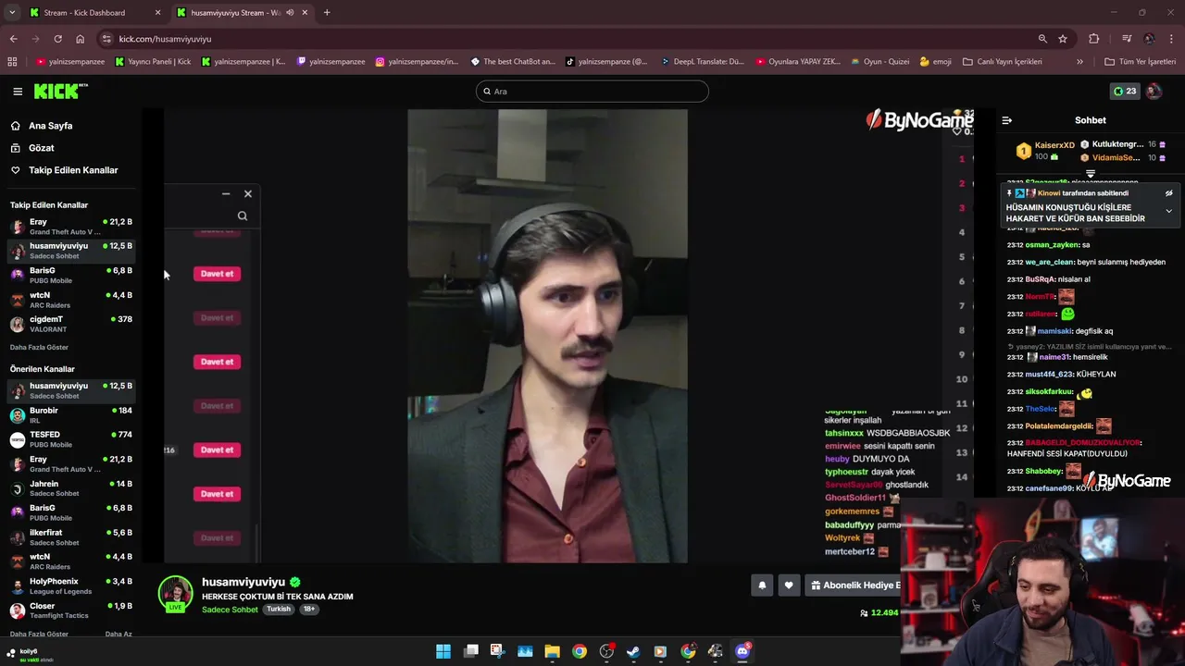Open the tab search dropdown arrow
This screenshot has height=666, width=1185.
(12, 13)
